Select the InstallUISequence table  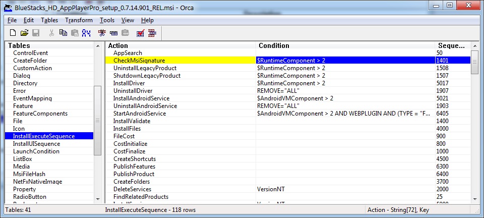(36, 144)
